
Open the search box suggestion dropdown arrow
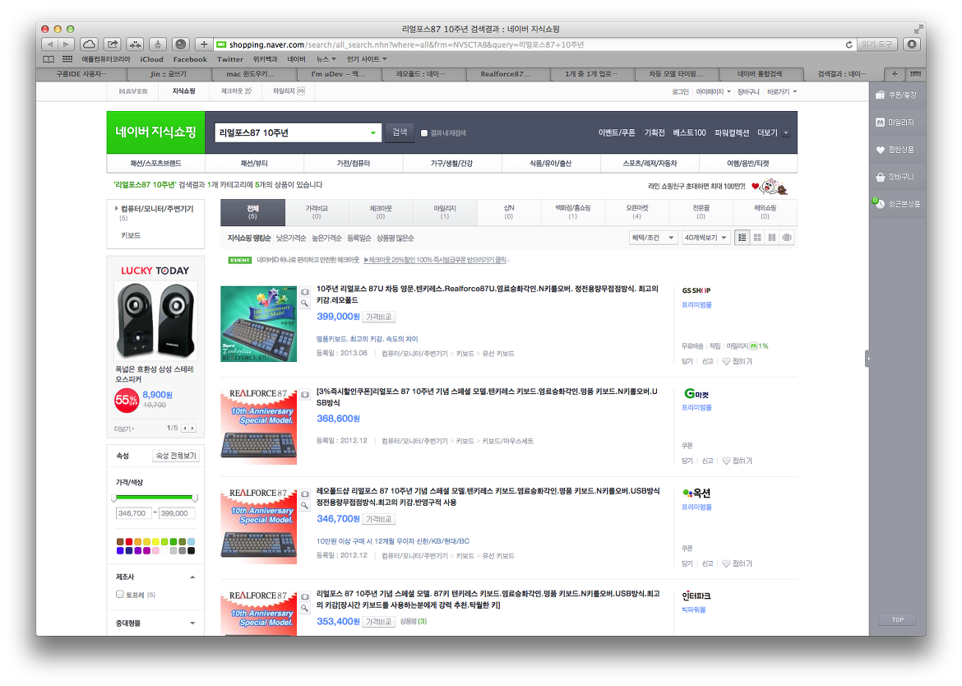[x=373, y=132]
